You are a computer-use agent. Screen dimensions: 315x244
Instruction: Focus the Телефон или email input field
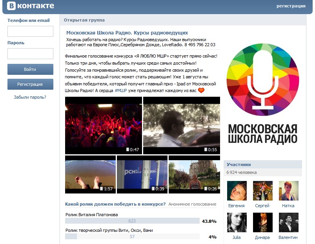pos(30,31)
